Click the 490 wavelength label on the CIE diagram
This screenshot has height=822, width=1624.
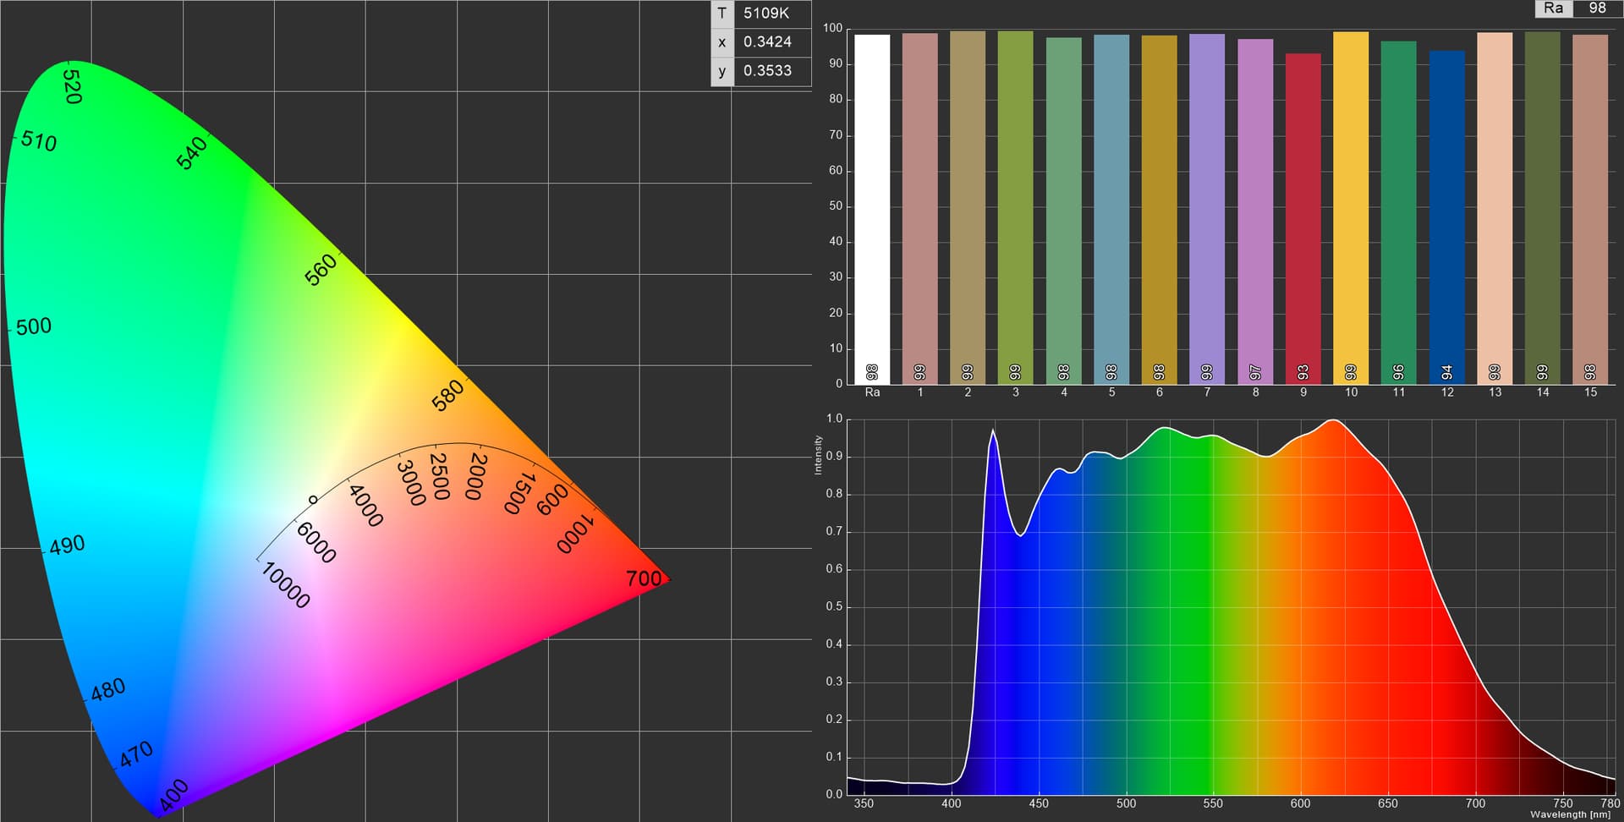pos(67,545)
